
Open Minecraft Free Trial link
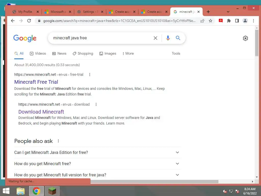tap(36, 82)
